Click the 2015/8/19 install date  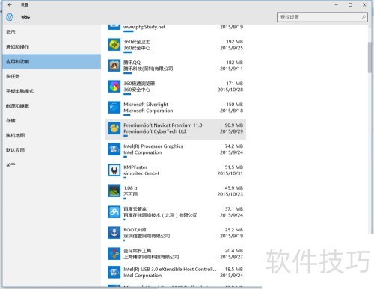click(x=231, y=27)
